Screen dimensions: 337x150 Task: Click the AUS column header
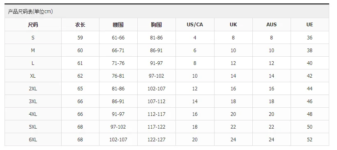click(x=271, y=25)
